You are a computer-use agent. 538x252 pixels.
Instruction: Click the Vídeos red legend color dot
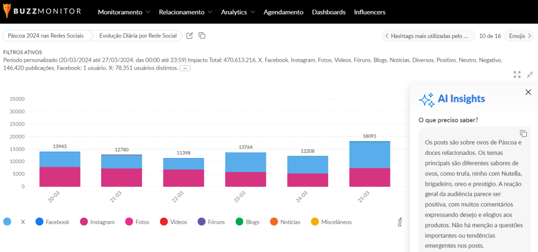coord(164,222)
